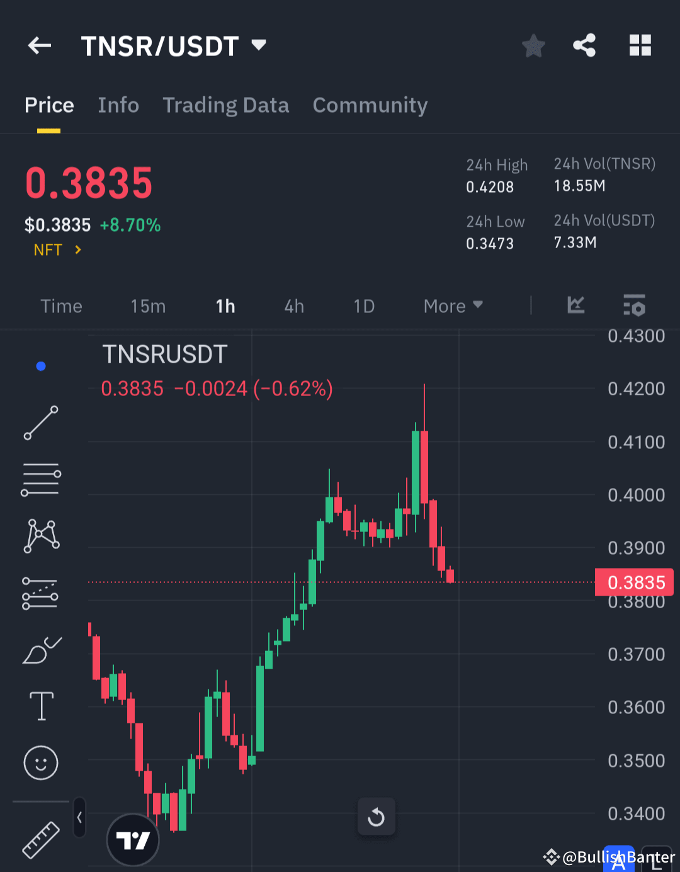Open the emoji sticker tool

pyautogui.click(x=40, y=762)
